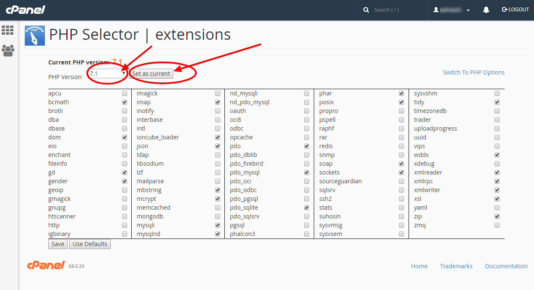Image resolution: width=534 pixels, height=290 pixels.
Task: Click the Set as current button
Action: pyautogui.click(x=151, y=74)
